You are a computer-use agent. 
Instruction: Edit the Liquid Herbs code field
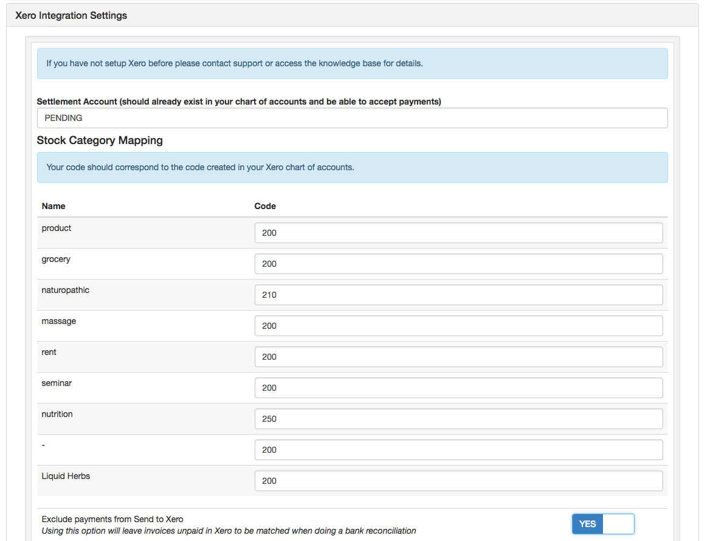(458, 481)
